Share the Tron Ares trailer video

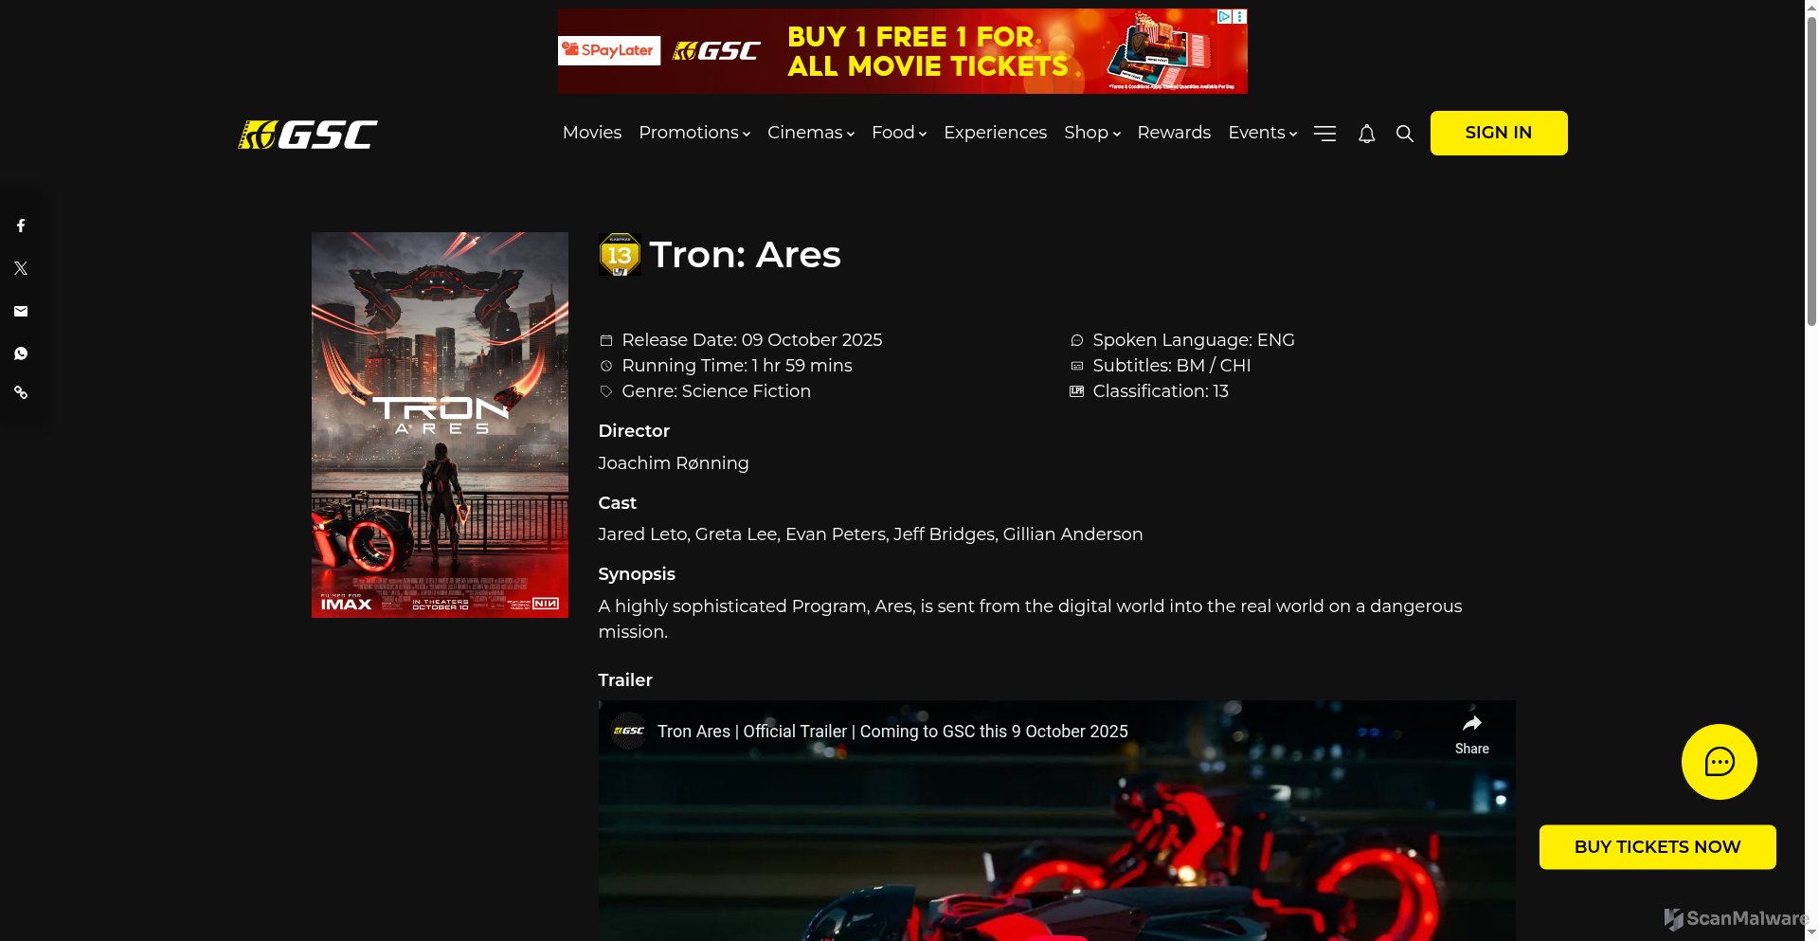click(x=1471, y=734)
